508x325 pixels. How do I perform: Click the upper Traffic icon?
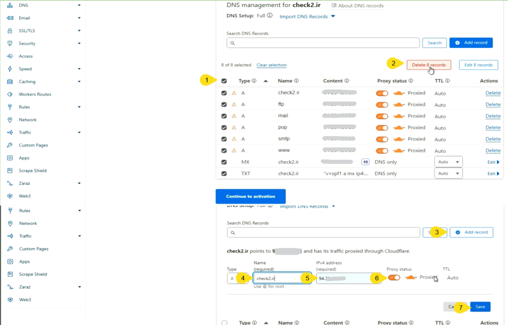(x=10, y=132)
